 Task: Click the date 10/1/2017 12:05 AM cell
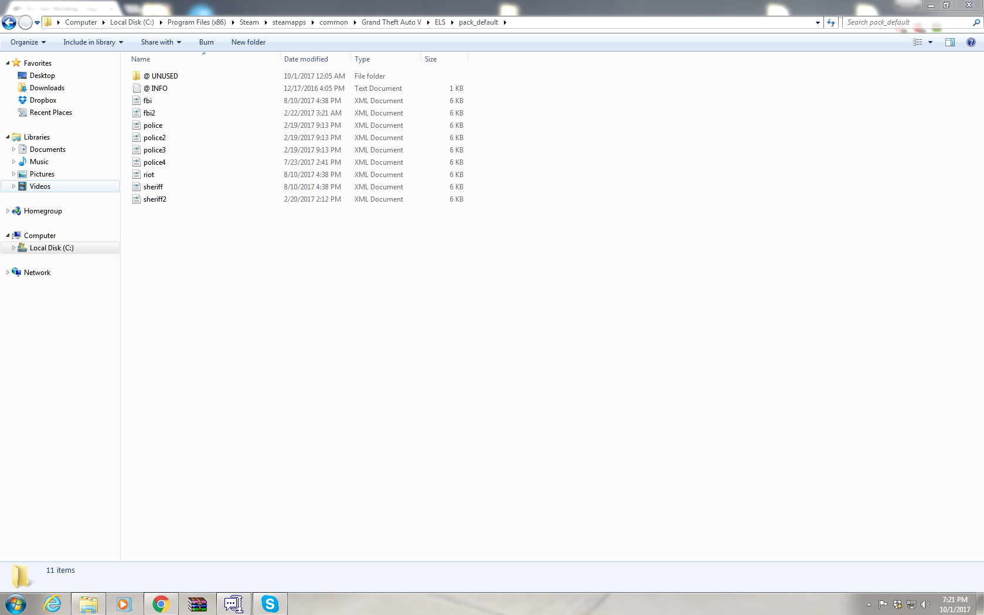tap(314, 76)
